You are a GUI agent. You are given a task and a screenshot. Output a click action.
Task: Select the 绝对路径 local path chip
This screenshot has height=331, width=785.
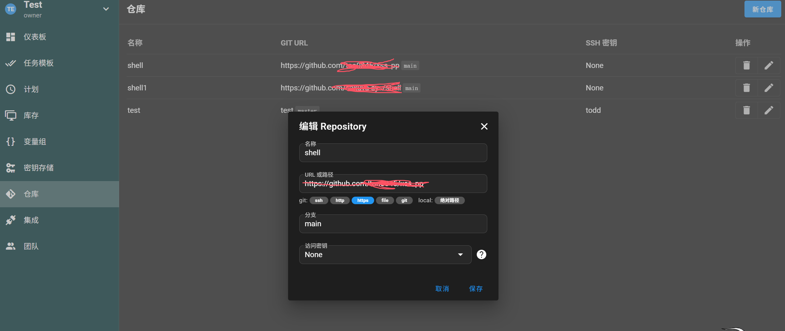coord(450,200)
